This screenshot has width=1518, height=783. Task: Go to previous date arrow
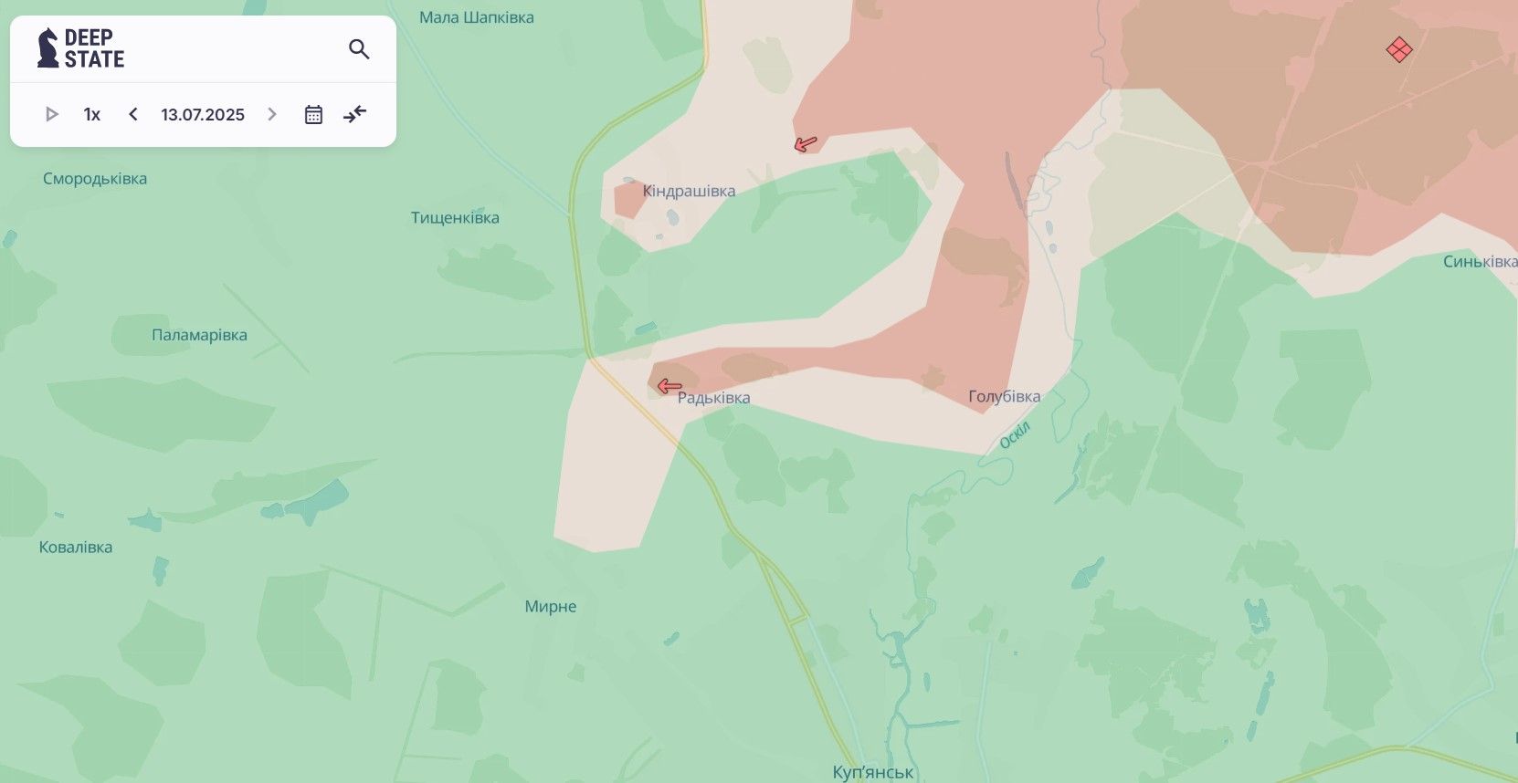(x=133, y=114)
